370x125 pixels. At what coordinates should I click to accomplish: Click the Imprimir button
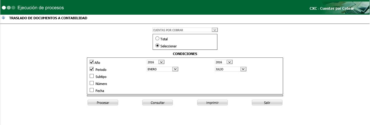pyautogui.click(x=212, y=103)
